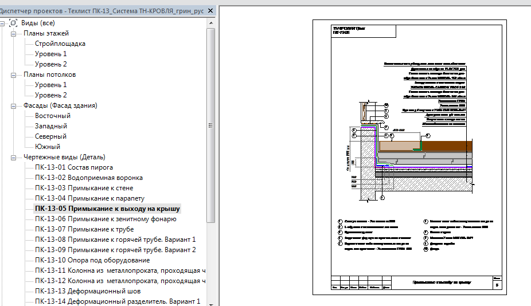Collapse the Виды (все) root node

[x=2, y=23]
